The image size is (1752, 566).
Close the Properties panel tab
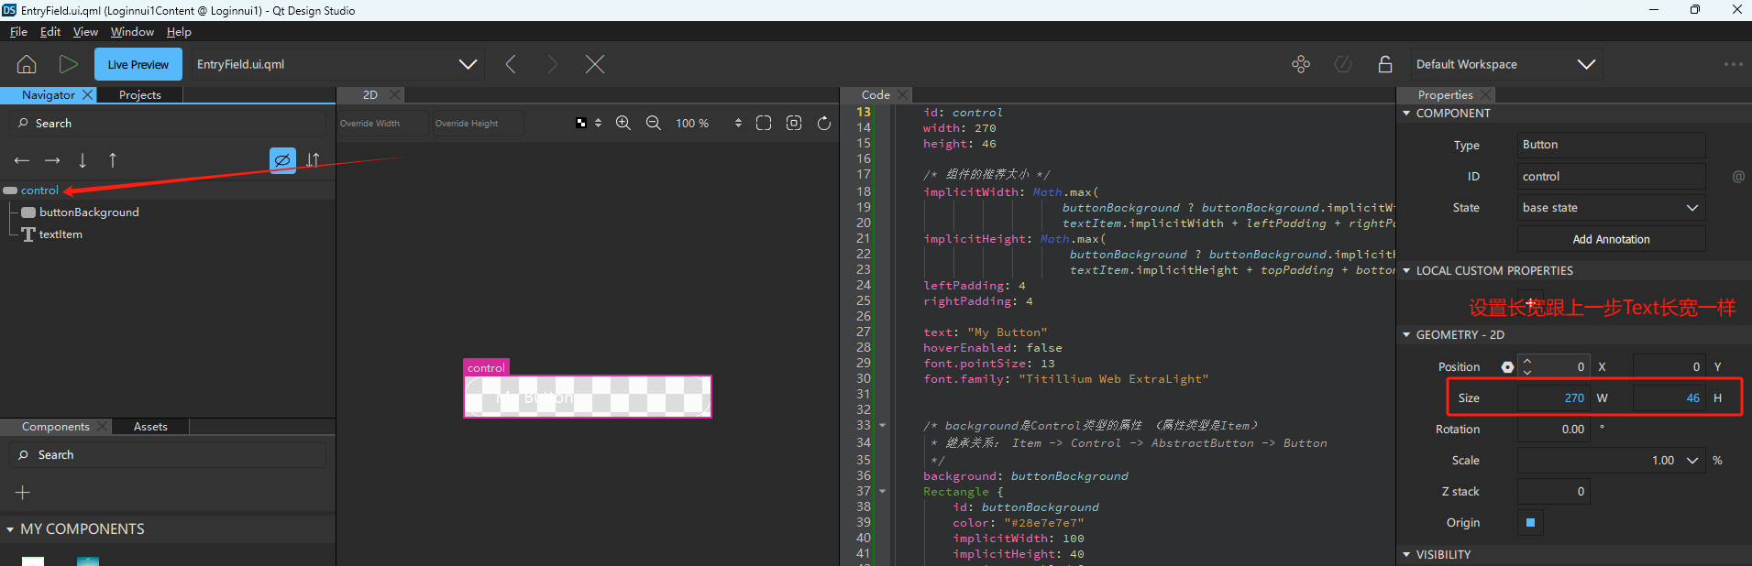click(1485, 94)
